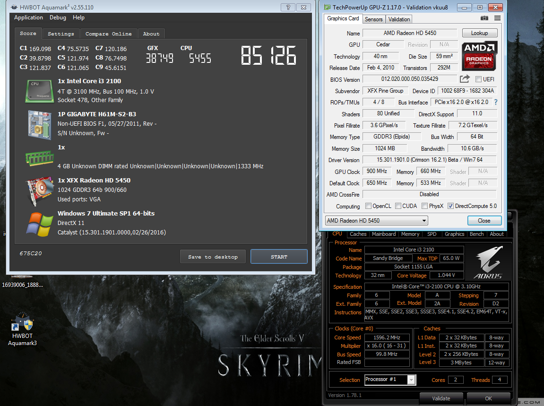Image resolution: width=544 pixels, height=406 pixels.
Task: Select the Score tab in Aquamark
Action: tap(28, 33)
